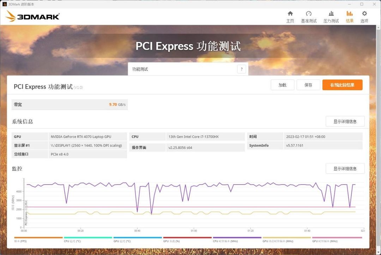Click the pink GPU 时钟频率 (MHz) legend swatch
Screen dimensions: 381x255
pyautogui.click(x=337, y=237)
